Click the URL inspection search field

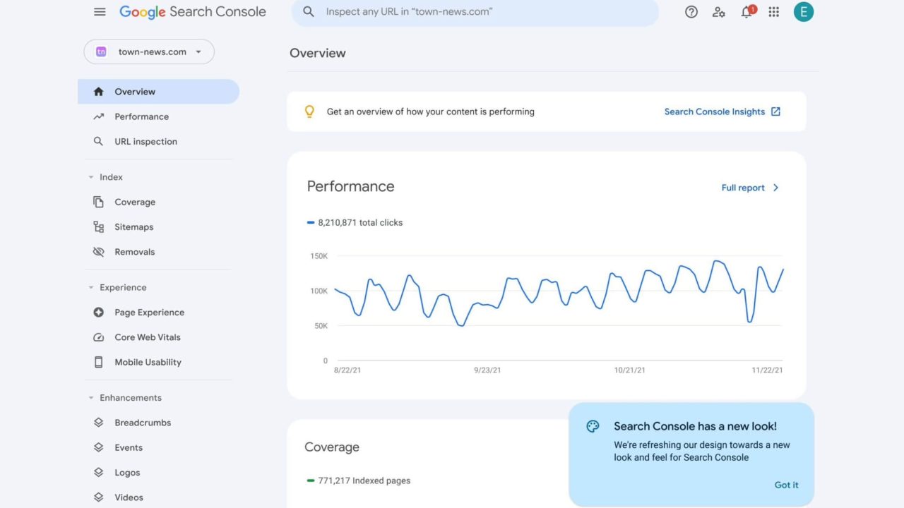475,12
